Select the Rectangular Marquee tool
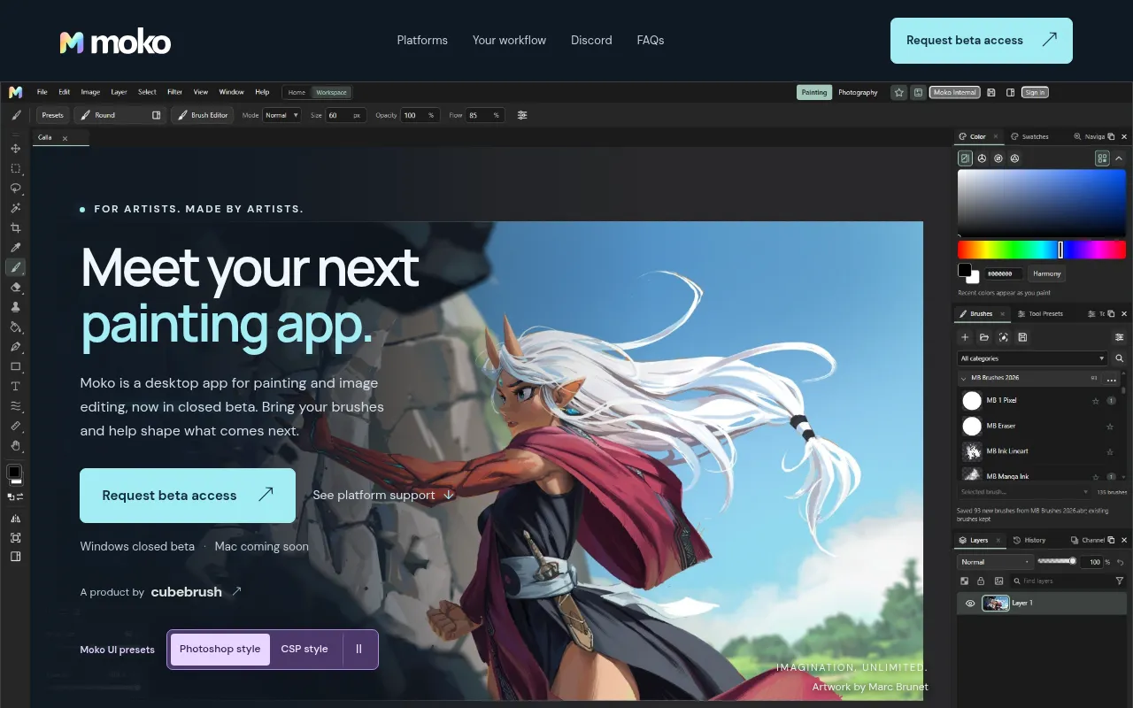This screenshot has height=708, width=1133. [15, 168]
